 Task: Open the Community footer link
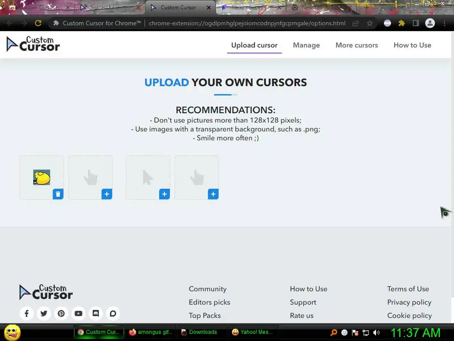pyautogui.click(x=207, y=289)
